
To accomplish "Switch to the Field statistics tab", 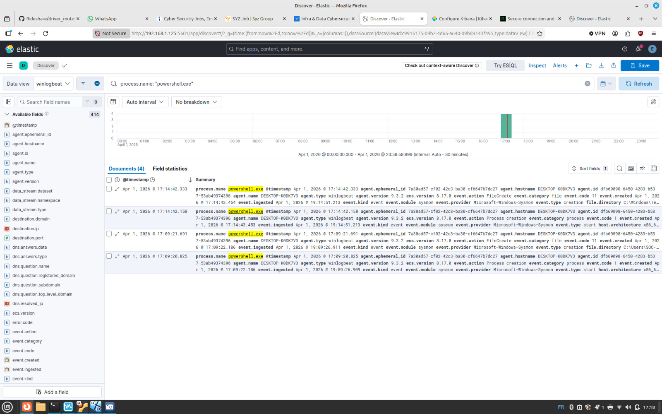I will click(170, 168).
